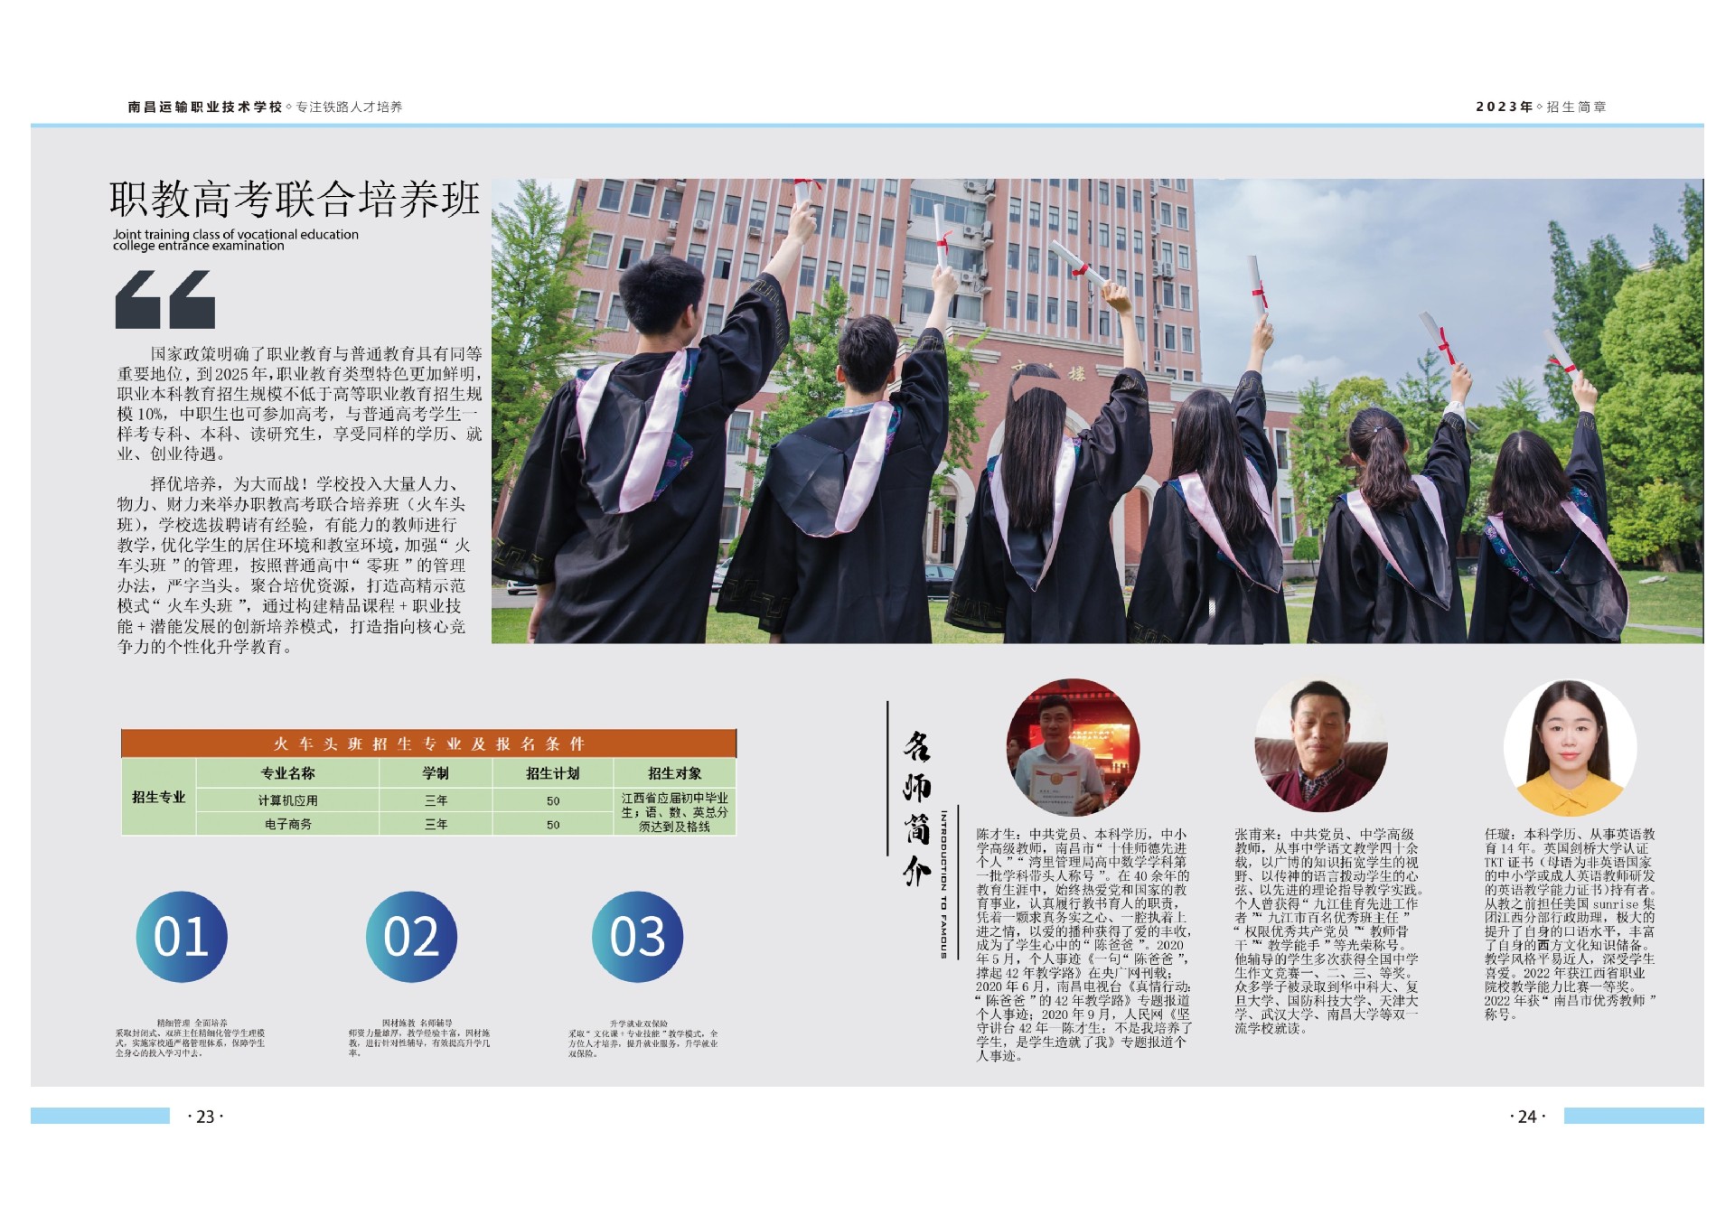Click the blue 03 circle badge
This screenshot has width=1735, height=1225.
pyautogui.click(x=637, y=937)
